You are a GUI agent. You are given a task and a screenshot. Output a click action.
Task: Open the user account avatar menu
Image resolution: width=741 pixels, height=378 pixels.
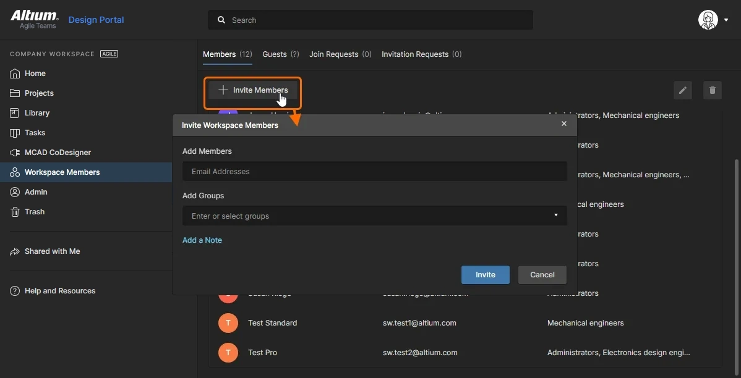pos(708,19)
